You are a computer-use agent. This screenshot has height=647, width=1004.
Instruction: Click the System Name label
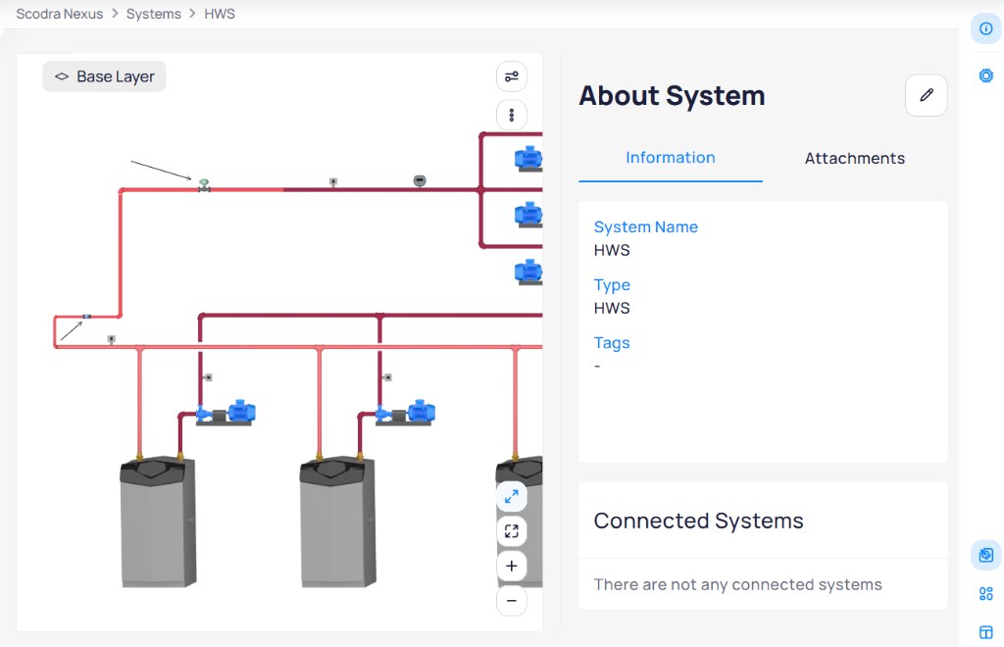click(645, 226)
